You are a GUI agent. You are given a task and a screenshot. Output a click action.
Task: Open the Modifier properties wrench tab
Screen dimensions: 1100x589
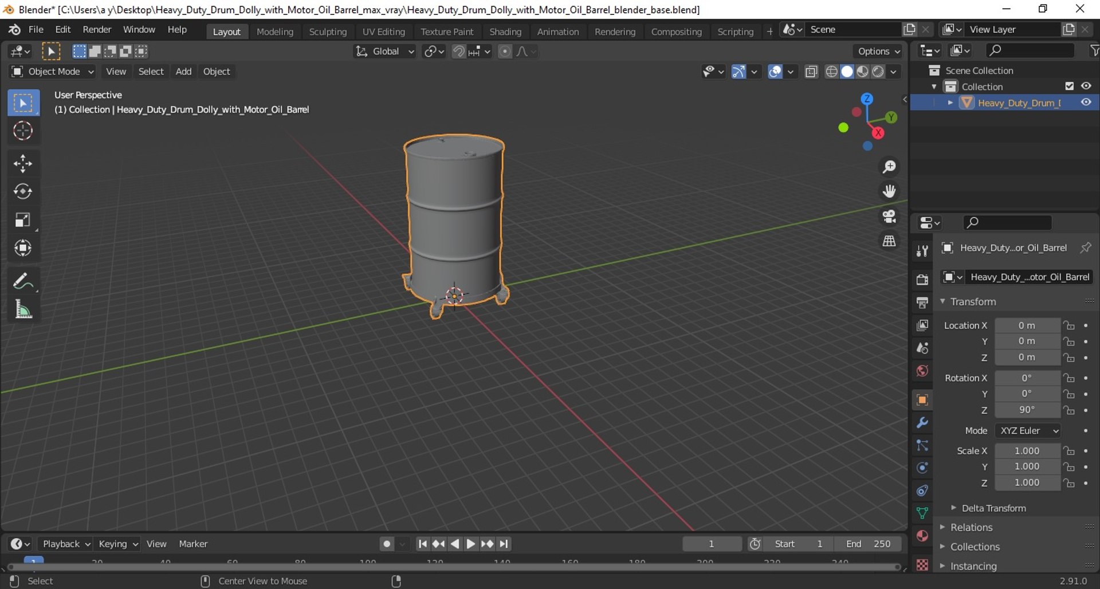click(x=922, y=423)
